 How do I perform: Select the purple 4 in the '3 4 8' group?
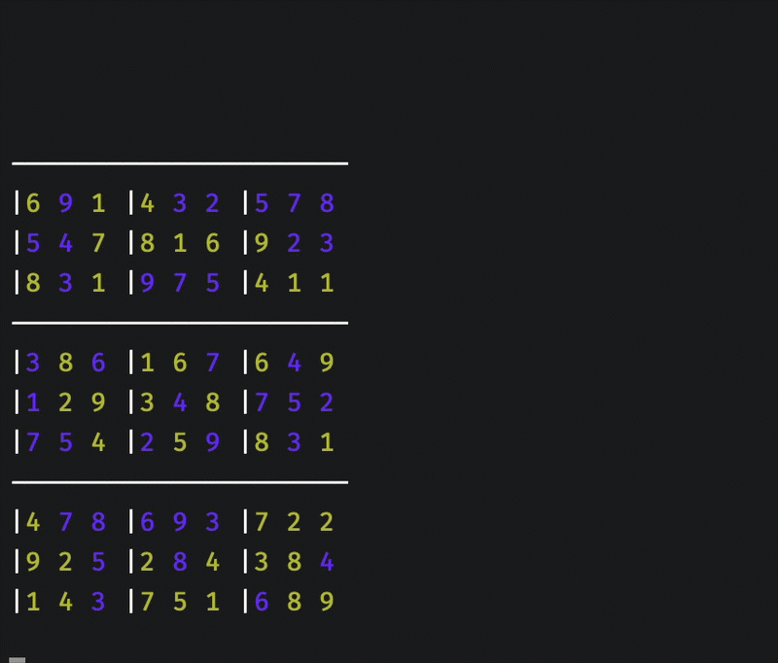(x=180, y=402)
